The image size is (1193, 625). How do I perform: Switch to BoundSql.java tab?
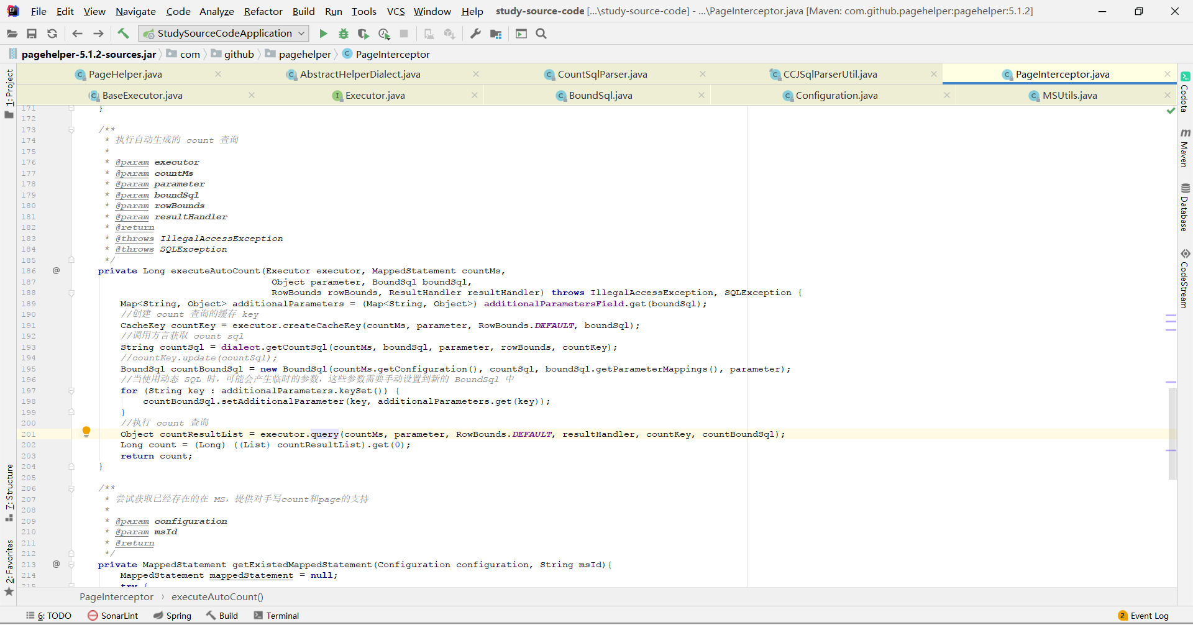pyautogui.click(x=600, y=96)
